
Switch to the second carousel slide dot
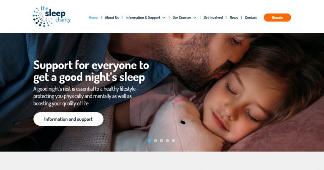pyautogui.click(x=155, y=140)
